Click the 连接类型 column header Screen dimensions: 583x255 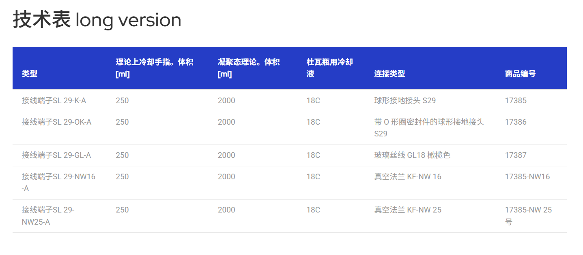coord(389,74)
